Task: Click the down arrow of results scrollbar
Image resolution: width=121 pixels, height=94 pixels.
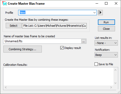Action: [x=115, y=83]
